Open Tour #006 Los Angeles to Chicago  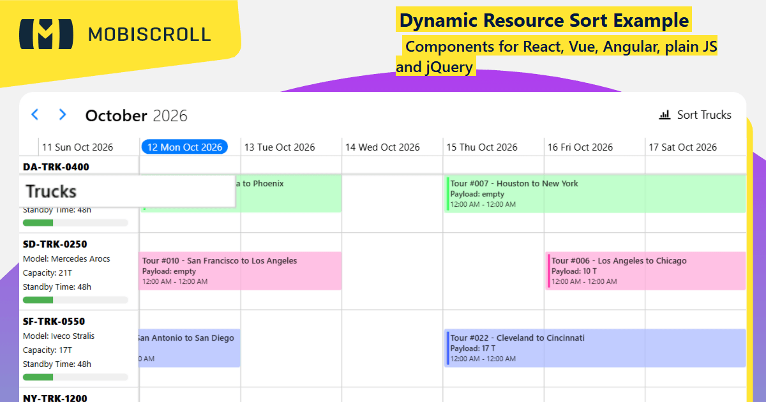(x=645, y=271)
